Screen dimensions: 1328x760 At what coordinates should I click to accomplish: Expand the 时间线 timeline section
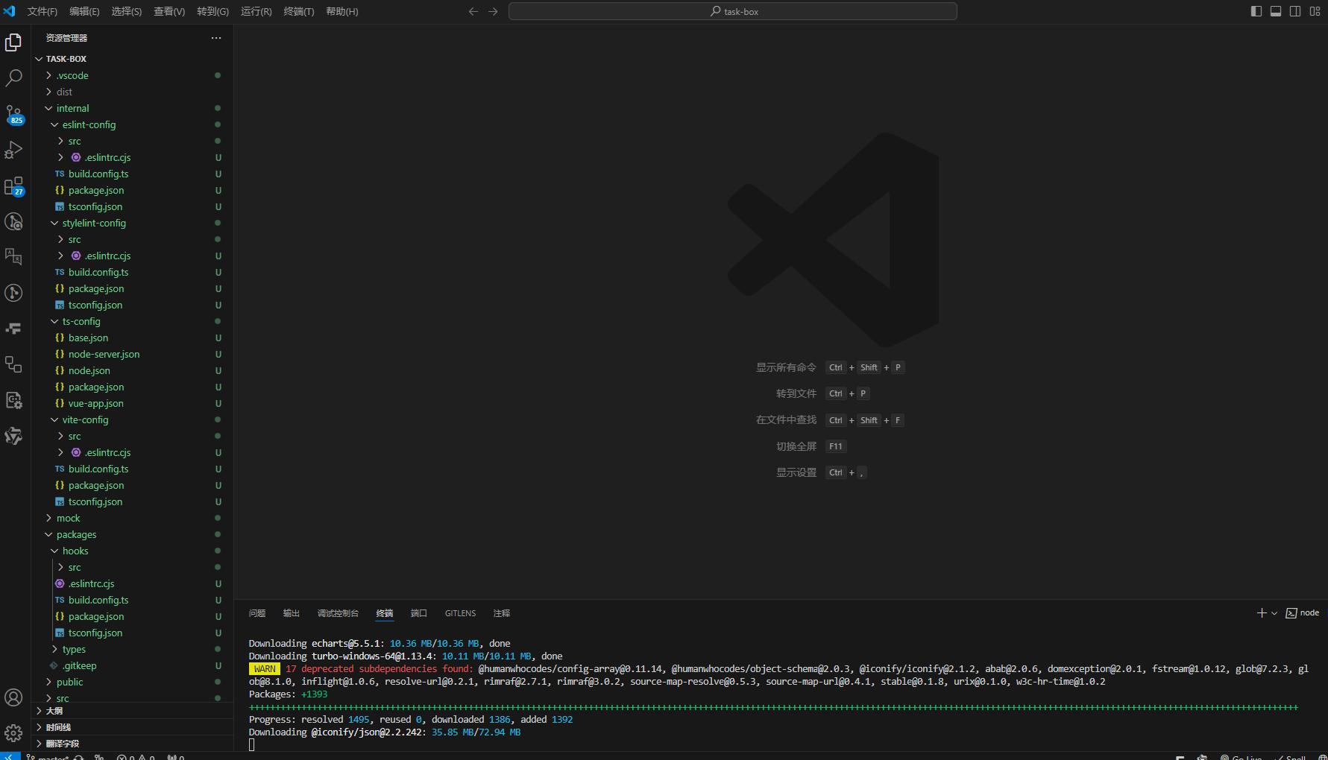[x=133, y=727]
